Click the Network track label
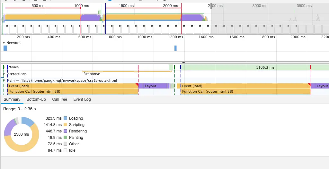 click(x=13, y=43)
